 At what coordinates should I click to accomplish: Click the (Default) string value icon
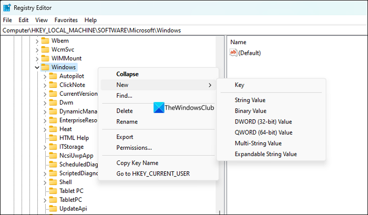233,53
